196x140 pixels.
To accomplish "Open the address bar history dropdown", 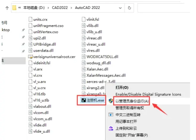I will point(120,8).
